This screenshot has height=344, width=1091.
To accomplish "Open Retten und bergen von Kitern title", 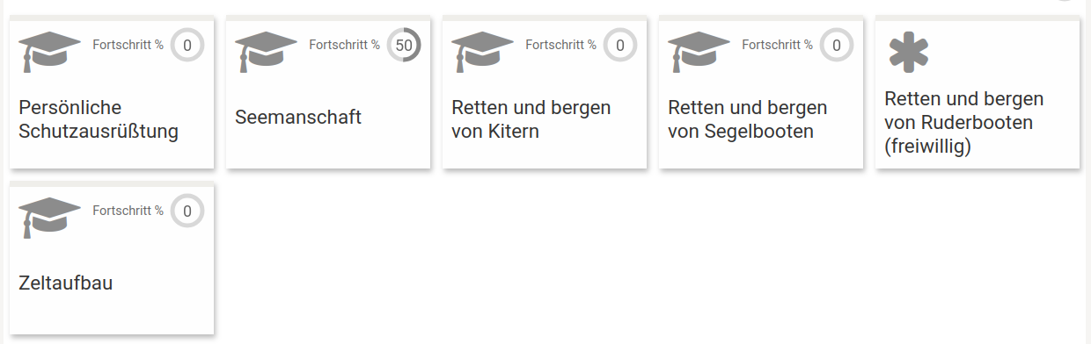I will (x=531, y=120).
